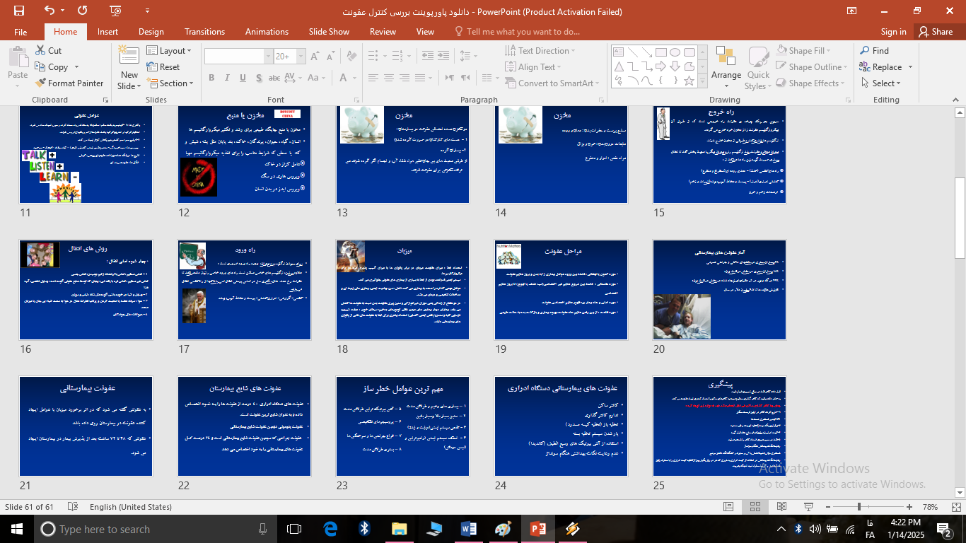Viewport: 966px width, 543px height.
Task: Open the Animations tab
Action: tap(267, 31)
